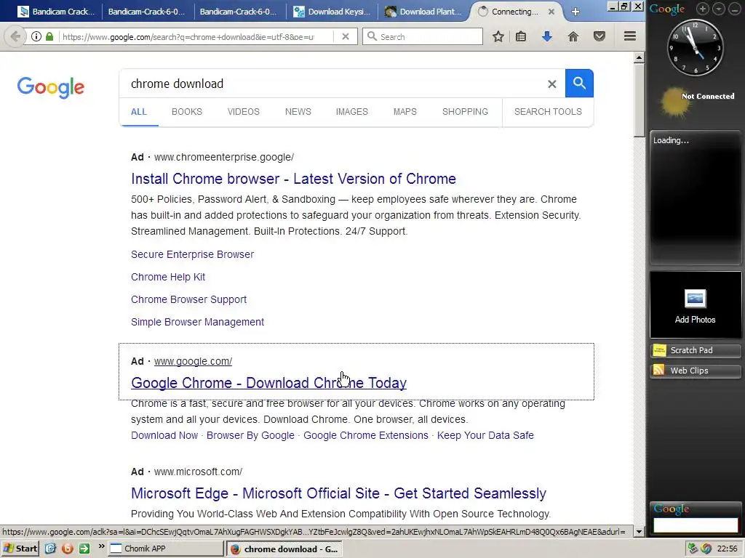Open a new tab with plus button
Viewport: 745px width, 558px height.
click(575, 12)
